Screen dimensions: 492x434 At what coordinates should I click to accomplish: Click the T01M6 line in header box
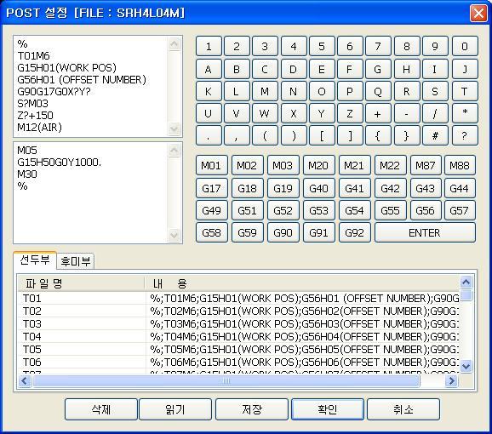click(x=33, y=56)
